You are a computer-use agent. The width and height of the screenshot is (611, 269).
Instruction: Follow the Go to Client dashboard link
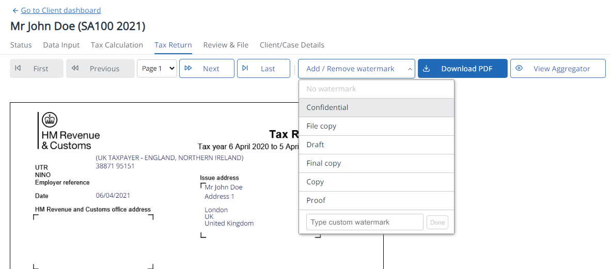[61, 10]
